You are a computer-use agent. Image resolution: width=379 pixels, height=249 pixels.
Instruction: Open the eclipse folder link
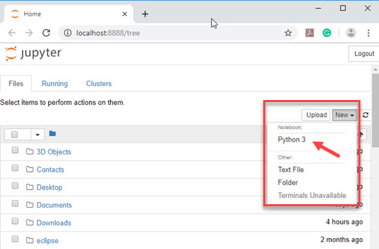pyautogui.click(x=48, y=241)
